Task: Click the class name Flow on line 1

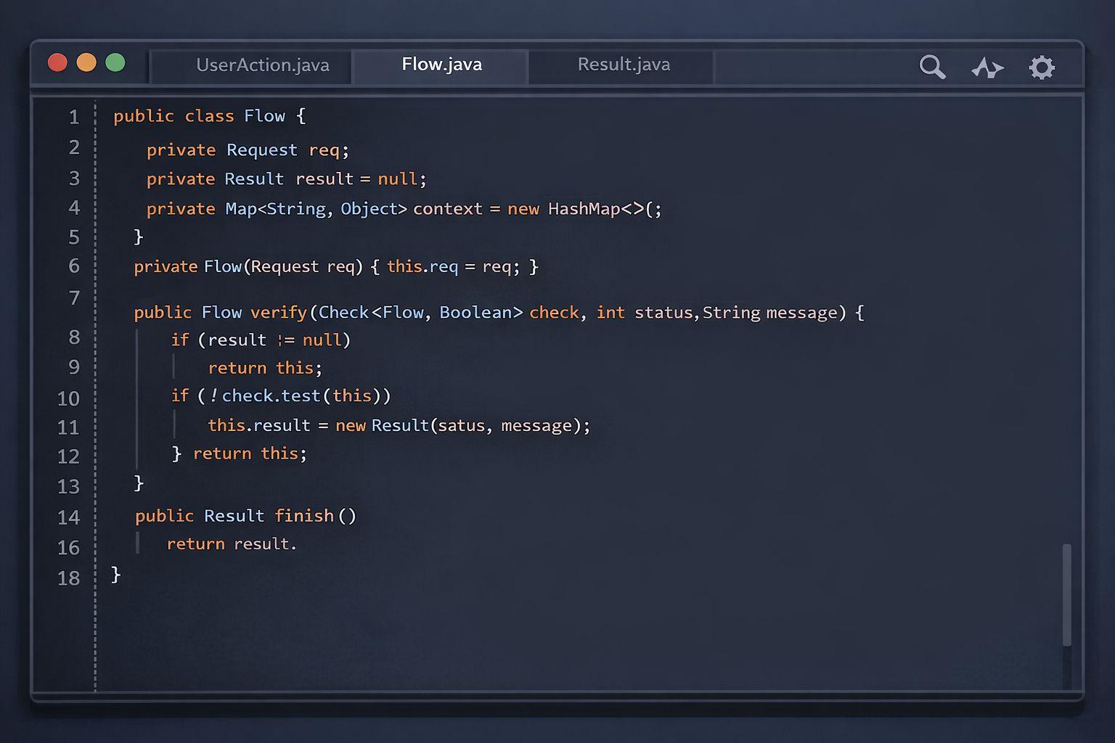Action: coord(264,116)
